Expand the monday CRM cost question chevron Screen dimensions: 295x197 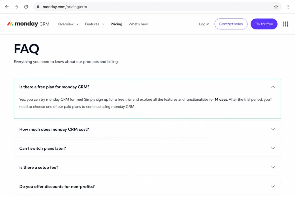tap(273, 129)
